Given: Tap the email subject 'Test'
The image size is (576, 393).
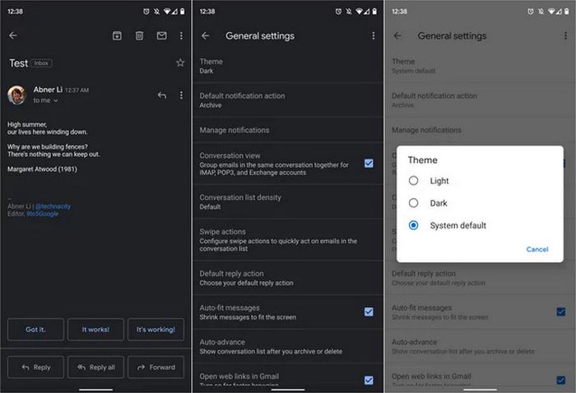Looking at the screenshot, I should (x=18, y=63).
